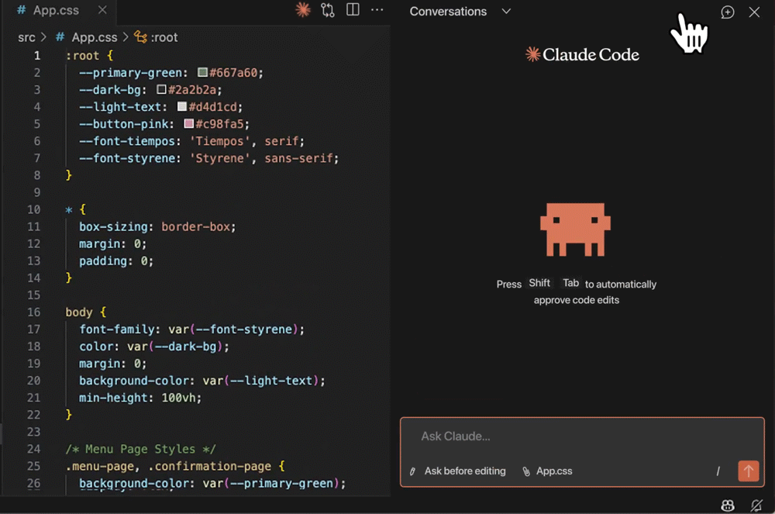This screenshot has height=514, width=775.
Task: Click the Copilot icon in the status bar
Action: pyautogui.click(x=727, y=505)
